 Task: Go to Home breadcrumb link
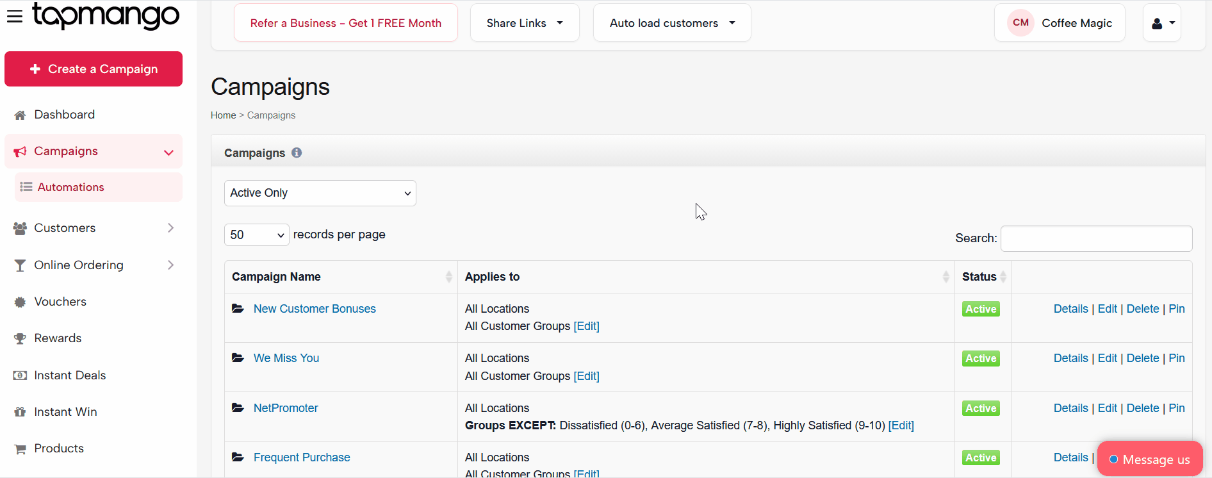coord(224,115)
